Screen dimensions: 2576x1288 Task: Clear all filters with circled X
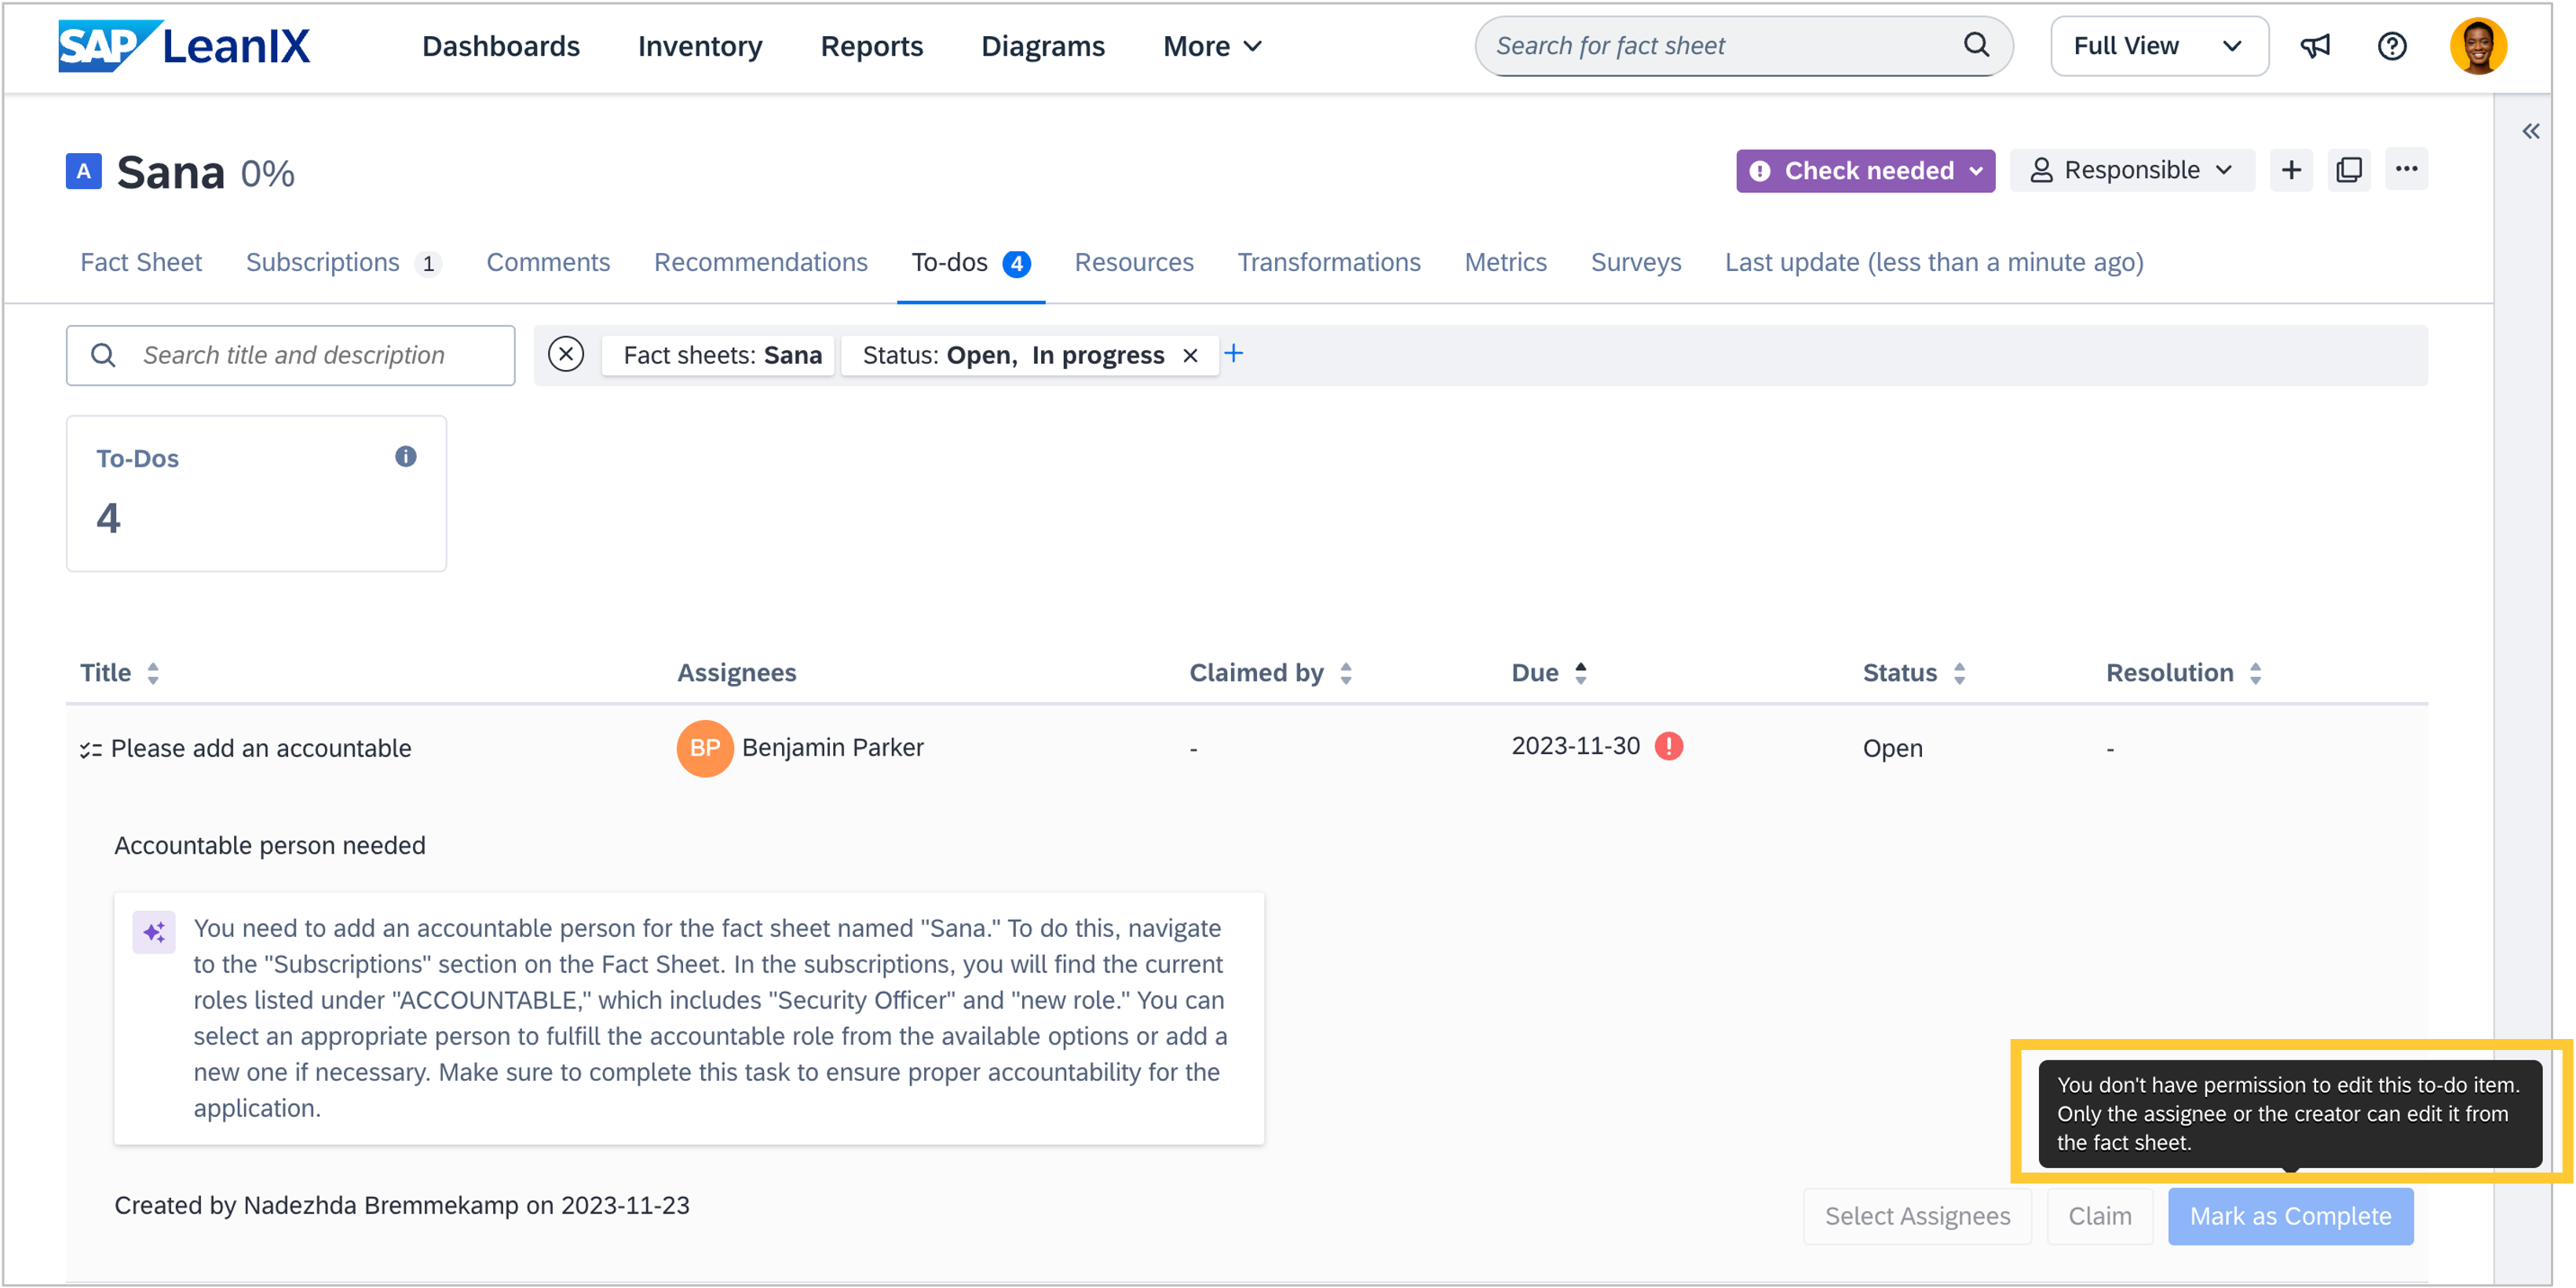pyautogui.click(x=566, y=354)
